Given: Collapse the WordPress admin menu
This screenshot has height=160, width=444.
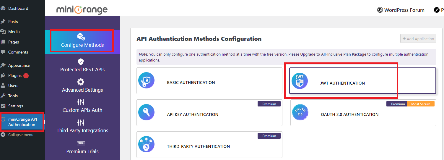Looking at the screenshot, I should click(20, 135).
